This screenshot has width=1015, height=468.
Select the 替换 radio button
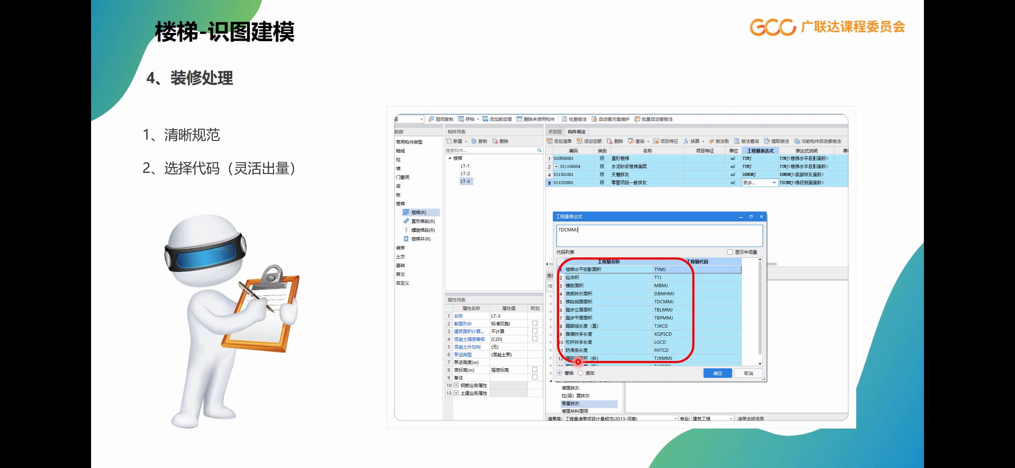click(x=560, y=373)
